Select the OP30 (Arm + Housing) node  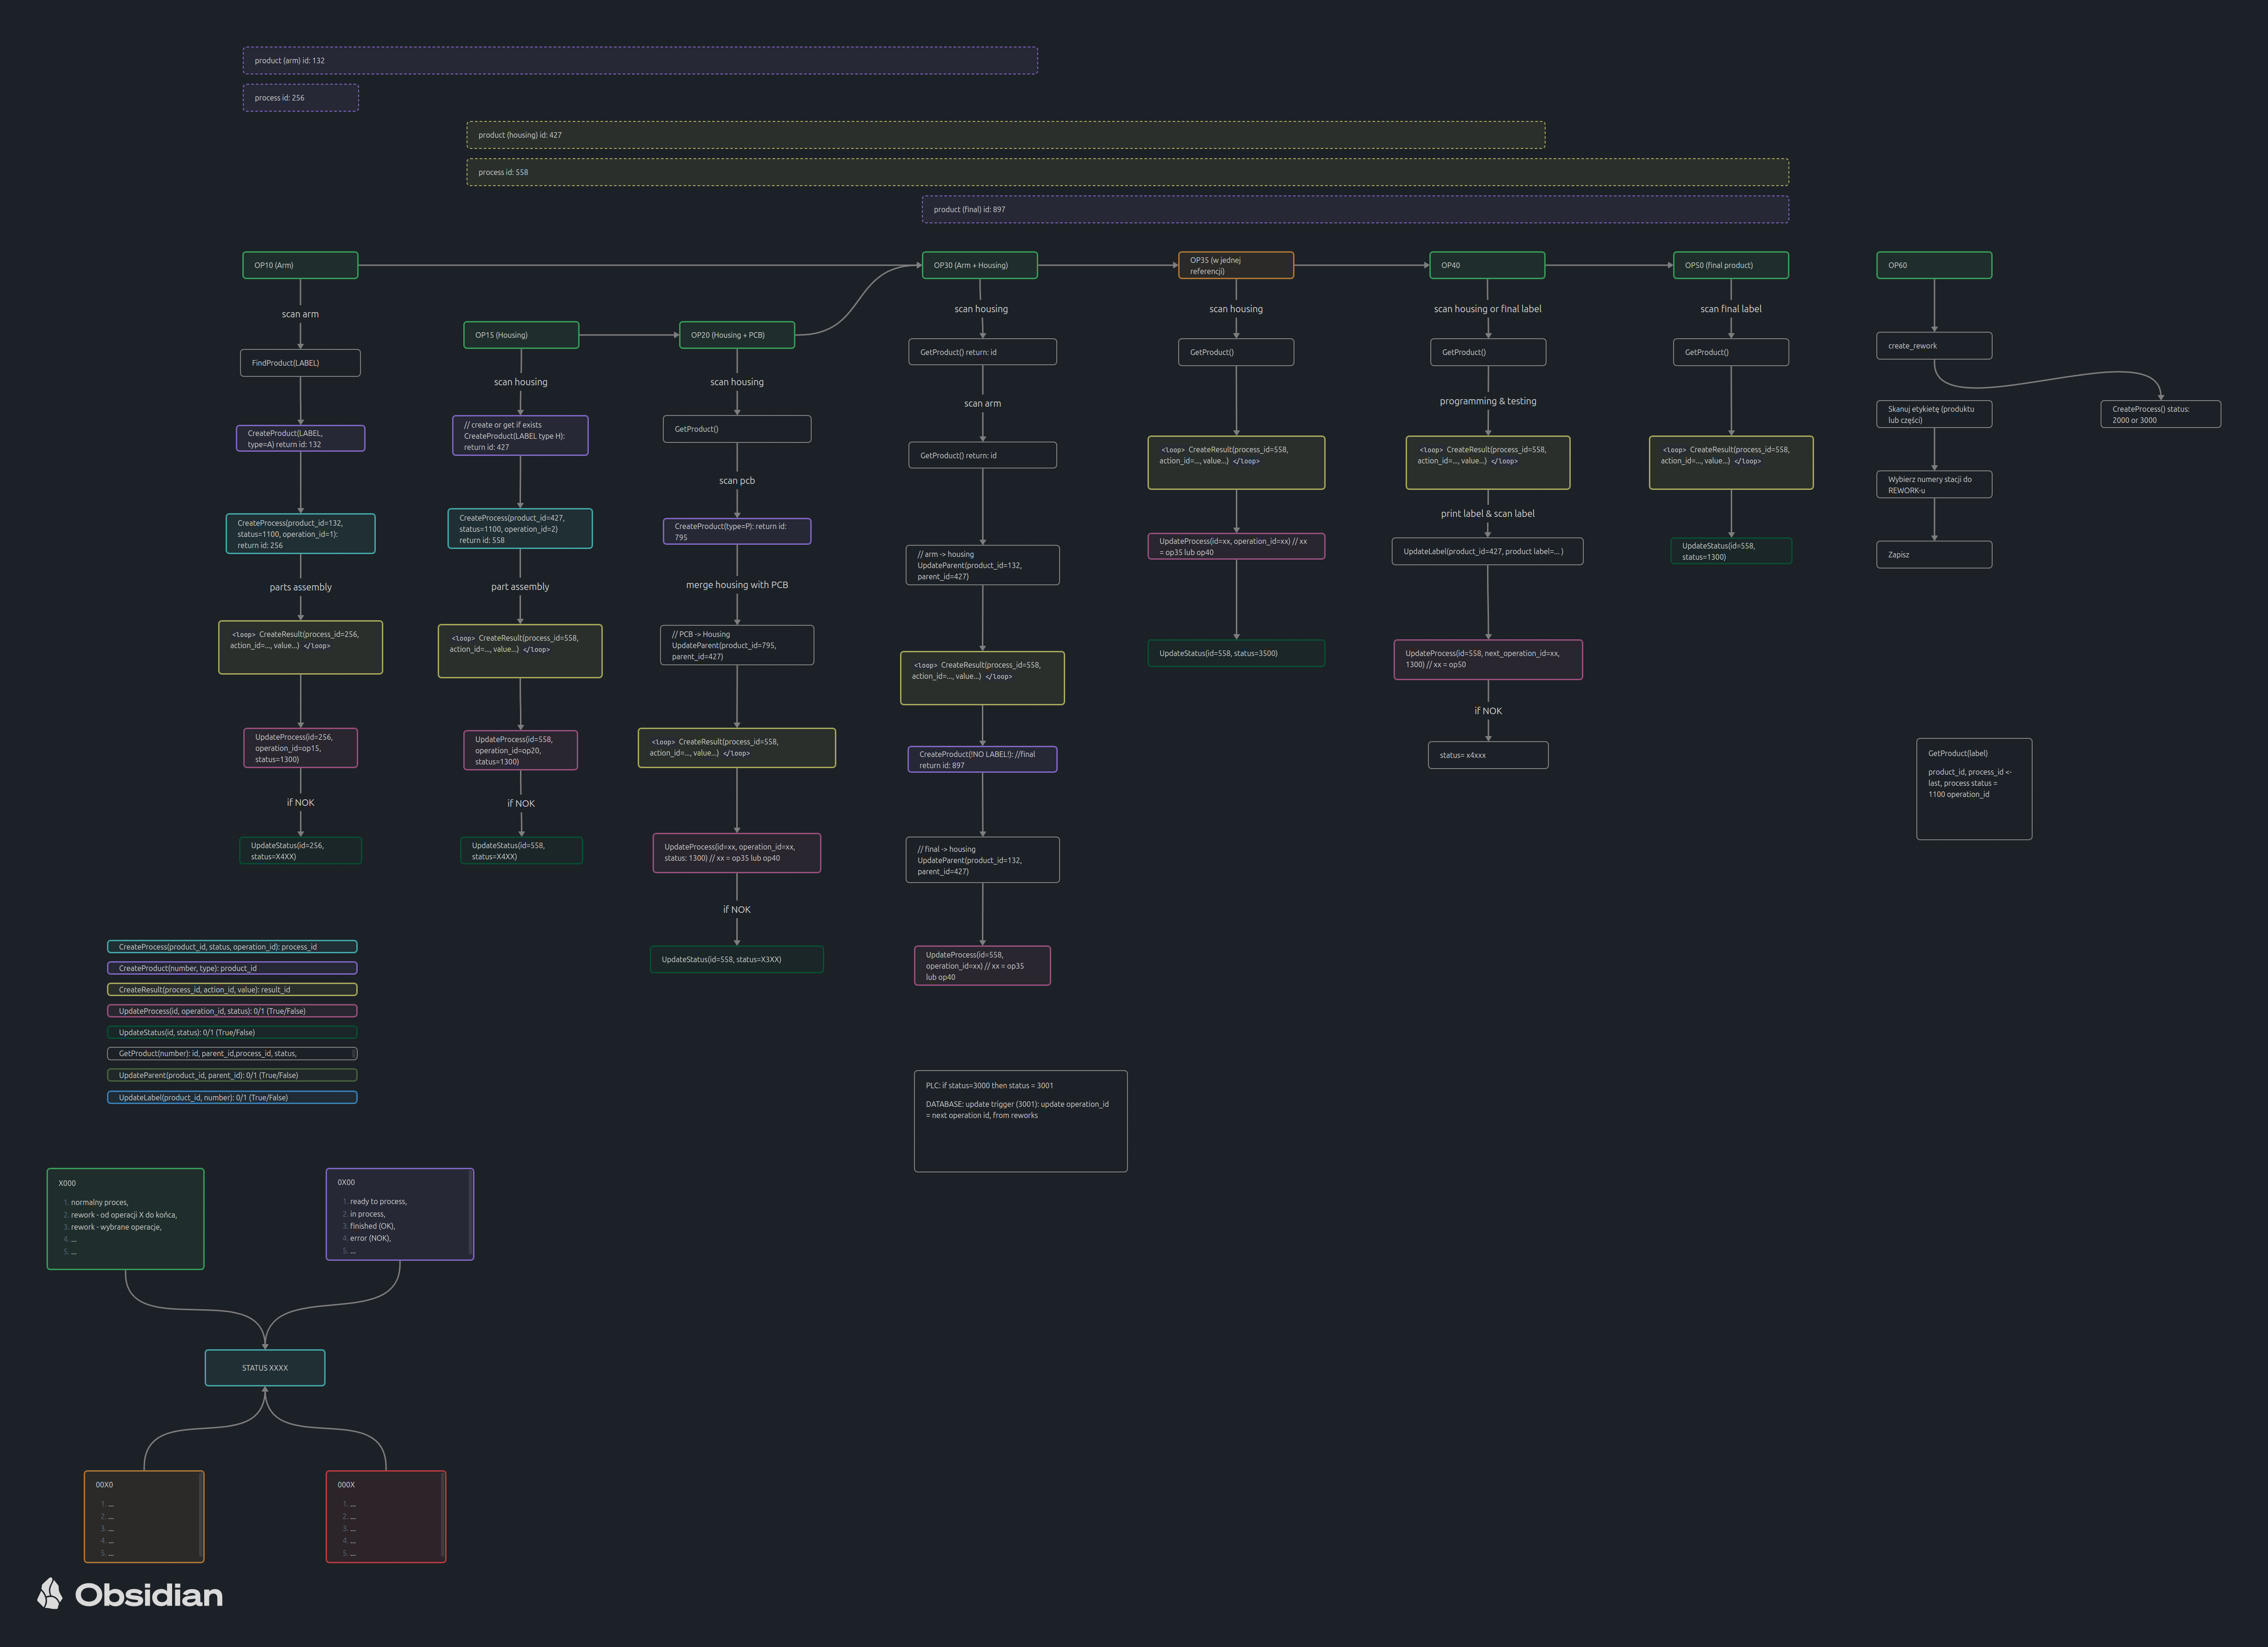click(979, 265)
